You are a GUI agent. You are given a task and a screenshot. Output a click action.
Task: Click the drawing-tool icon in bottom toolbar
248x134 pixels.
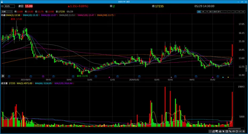[213, 131]
